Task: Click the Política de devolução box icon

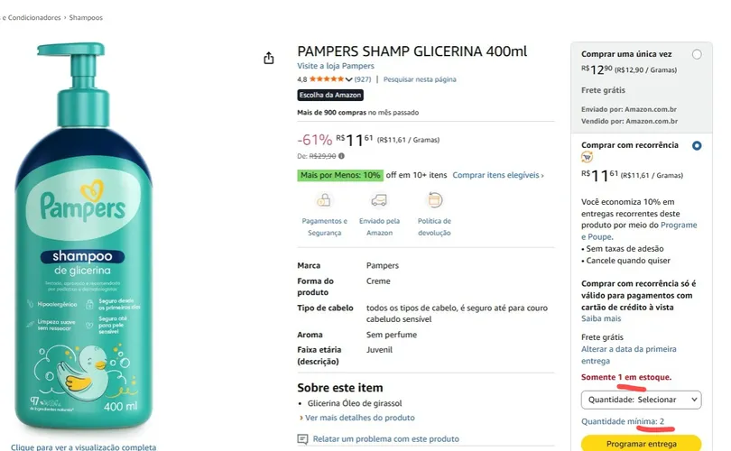Action: 434,200
